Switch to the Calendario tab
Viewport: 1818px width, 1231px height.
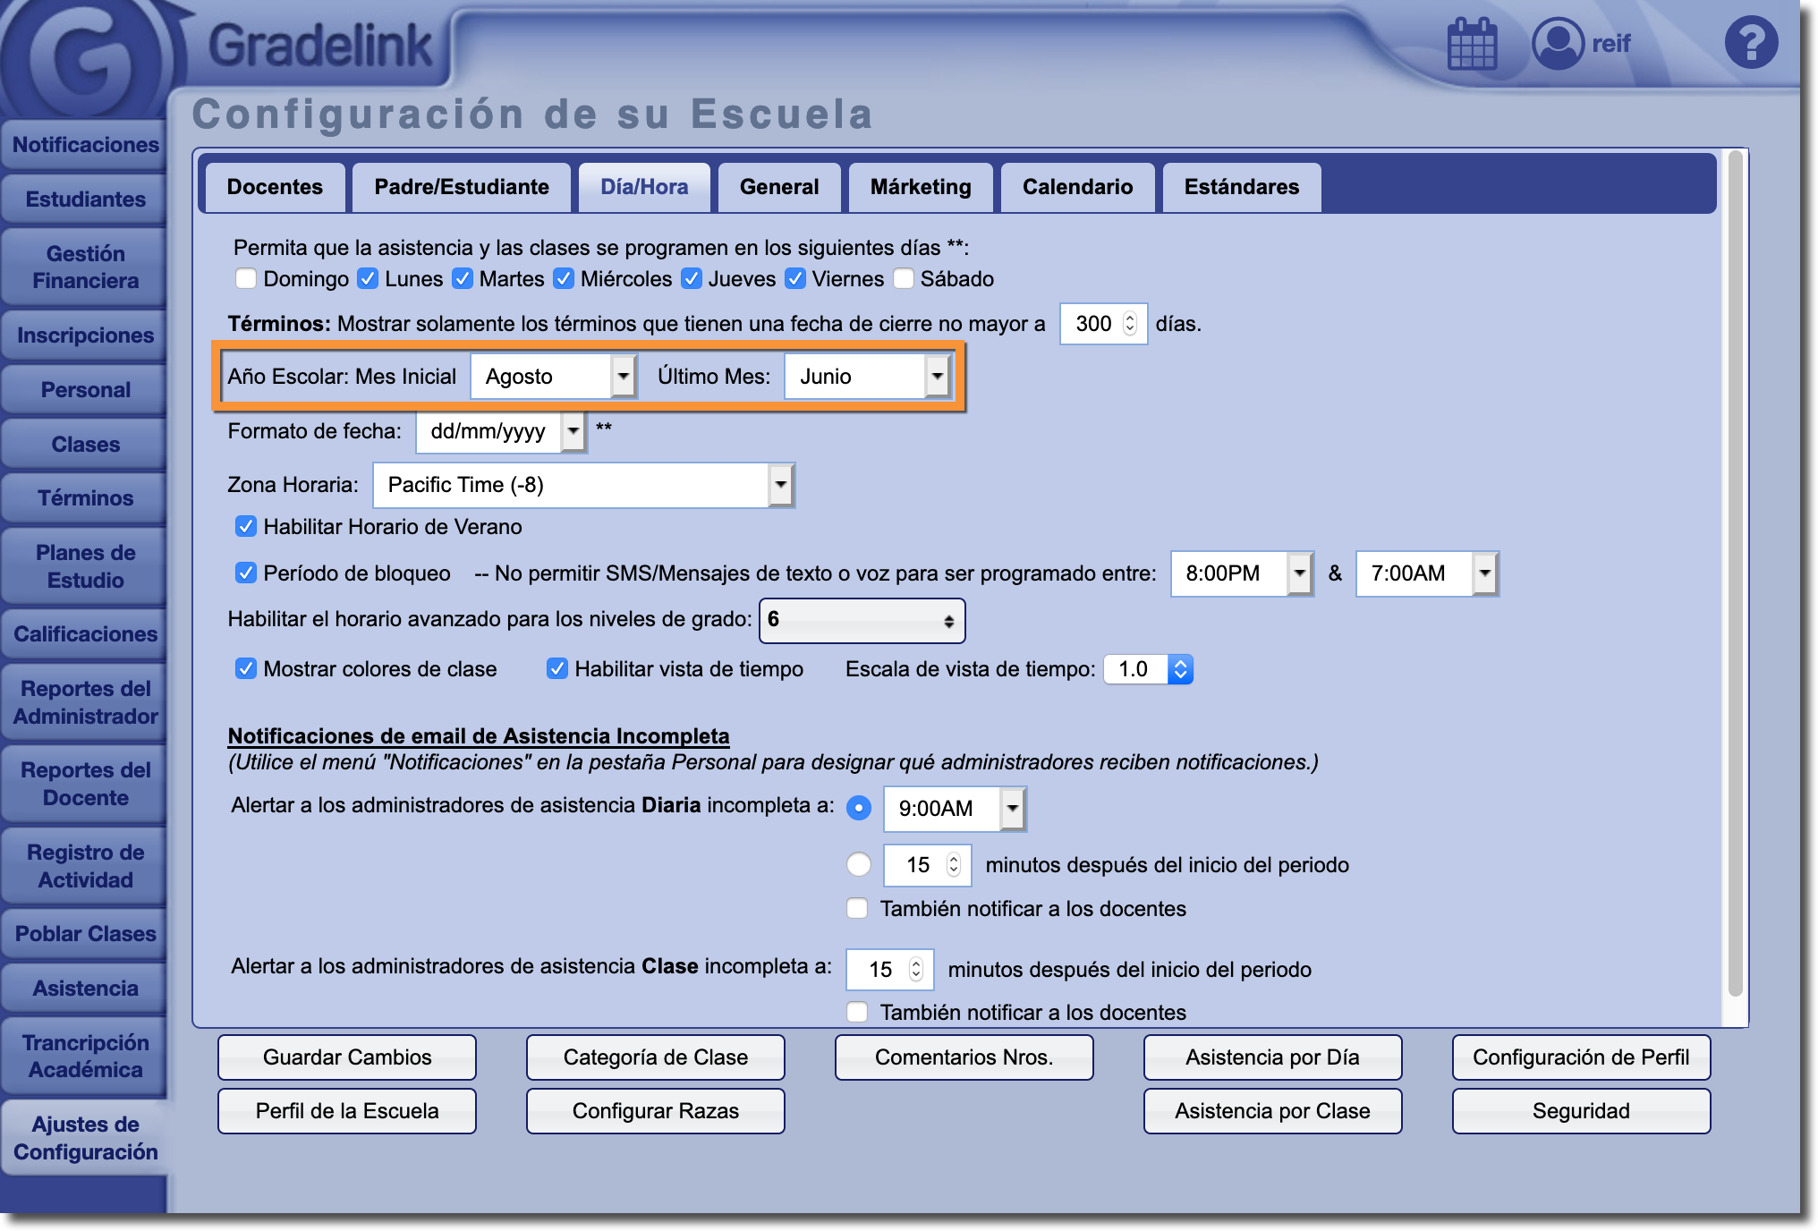[x=1077, y=187]
